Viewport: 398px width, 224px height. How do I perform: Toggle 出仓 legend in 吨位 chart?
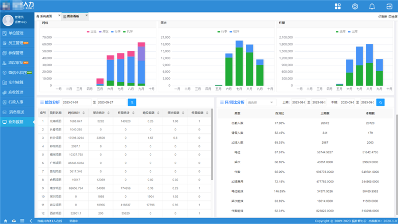click(91, 31)
